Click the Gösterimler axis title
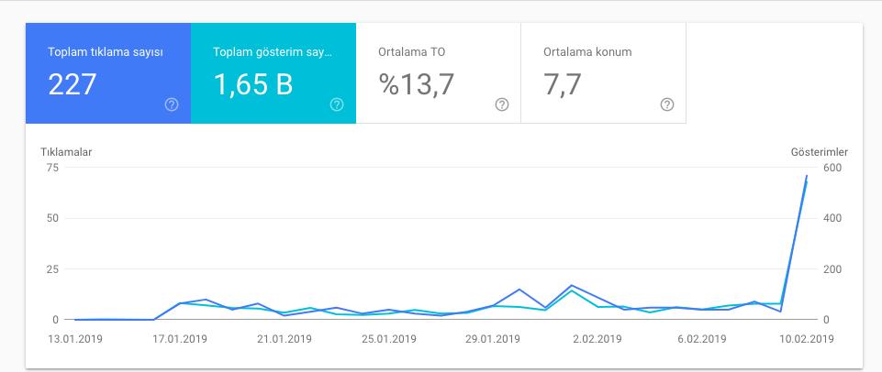Viewport: 882px width, 372px height. (x=819, y=152)
